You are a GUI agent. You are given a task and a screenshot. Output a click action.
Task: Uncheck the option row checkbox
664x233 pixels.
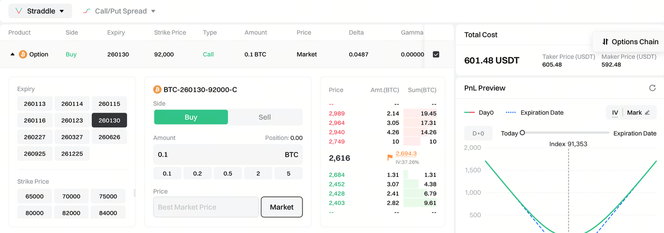pos(436,54)
